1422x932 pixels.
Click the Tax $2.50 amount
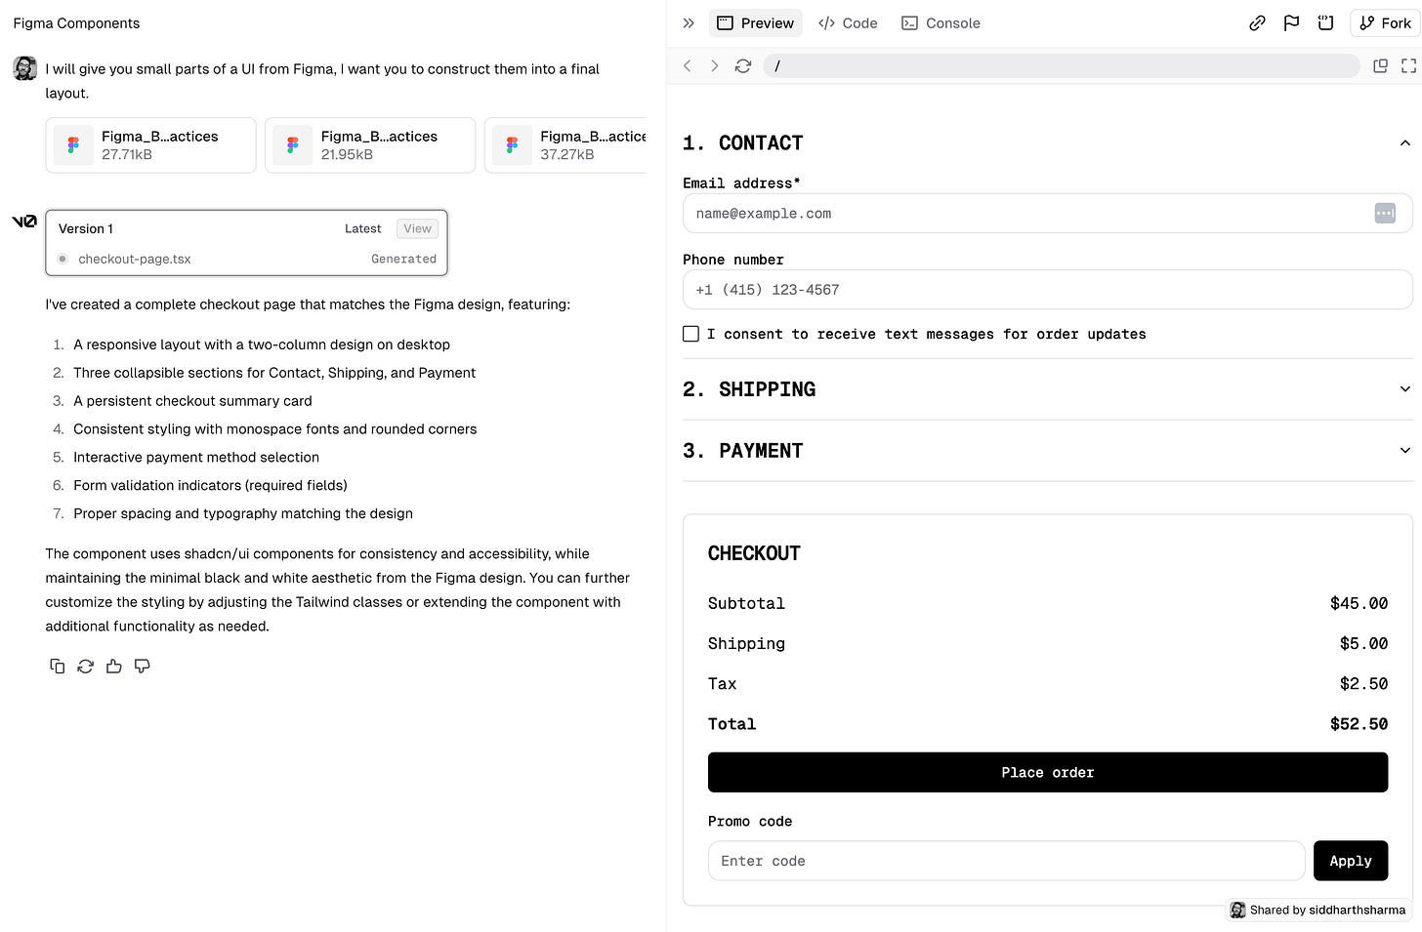tap(1363, 684)
